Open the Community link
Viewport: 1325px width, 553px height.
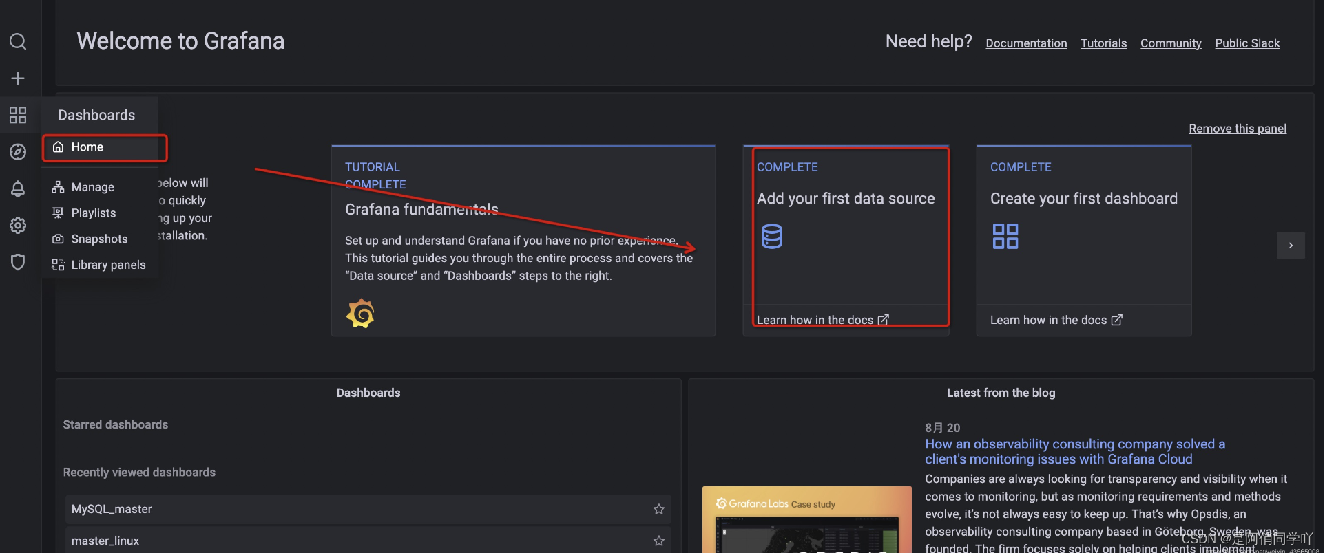click(x=1171, y=43)
